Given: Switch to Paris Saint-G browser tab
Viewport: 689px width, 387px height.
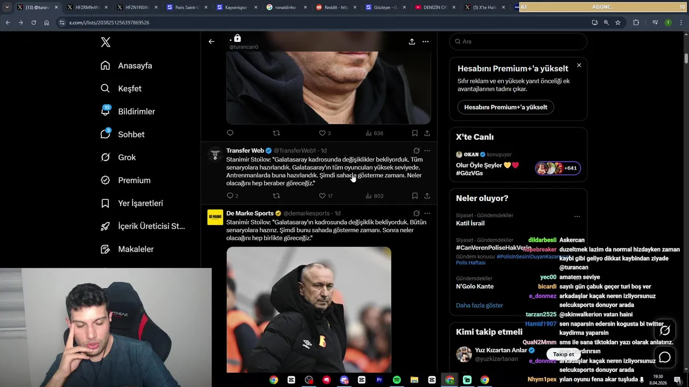Looking at the screenshot, I should [187, 8].
